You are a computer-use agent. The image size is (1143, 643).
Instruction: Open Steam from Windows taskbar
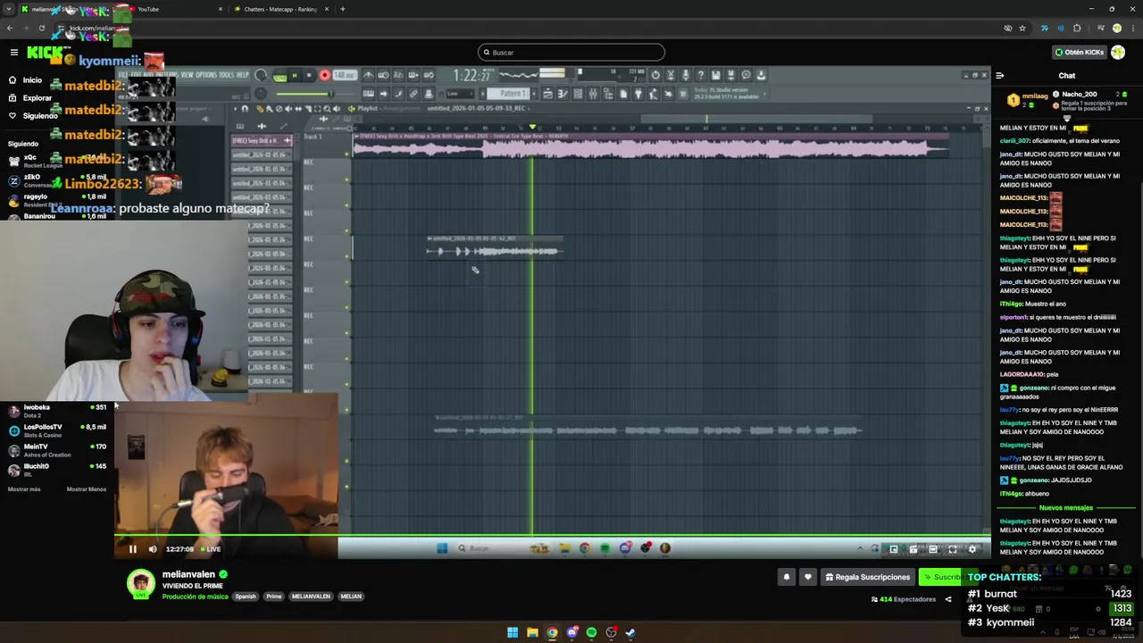pyautogui.click(x=630, y=633)
